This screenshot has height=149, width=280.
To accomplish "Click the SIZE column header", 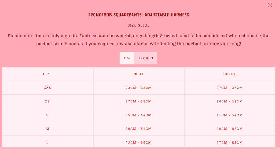I will (x=48, y=74).
